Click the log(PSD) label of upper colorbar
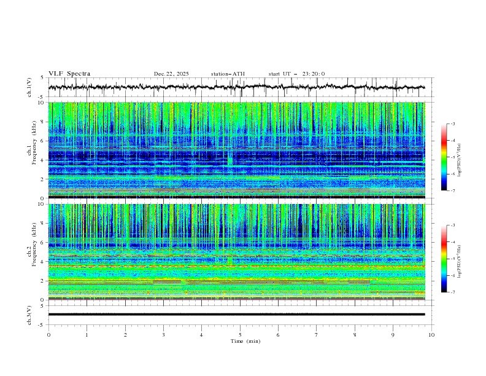Viewport: 486px width, 376px height. point(460,157)
